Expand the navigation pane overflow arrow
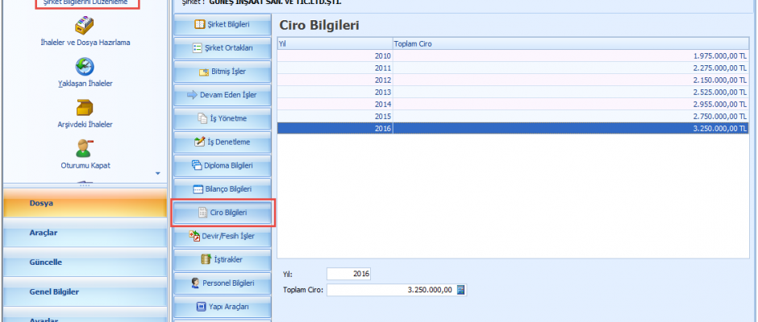 point(158,173)
